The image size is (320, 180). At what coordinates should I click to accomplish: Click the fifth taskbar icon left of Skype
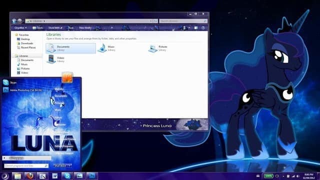tap(54, 176)
